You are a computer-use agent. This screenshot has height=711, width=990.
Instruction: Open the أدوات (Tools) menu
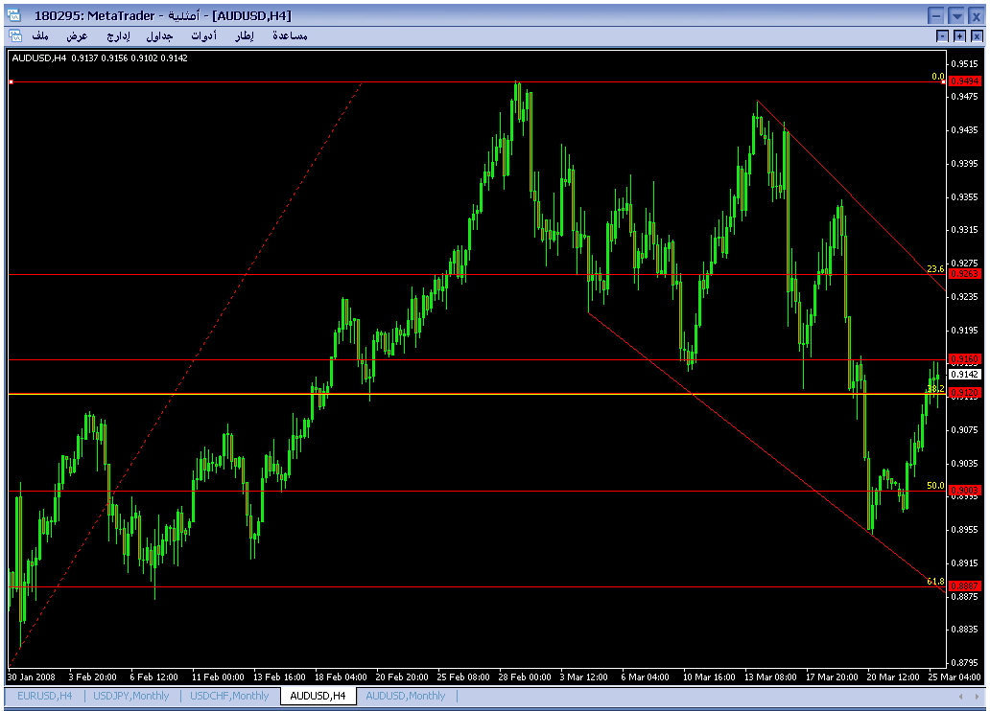203,36
